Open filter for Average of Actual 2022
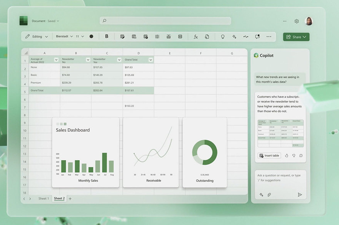Screen dimensions: 339x225 56,60
